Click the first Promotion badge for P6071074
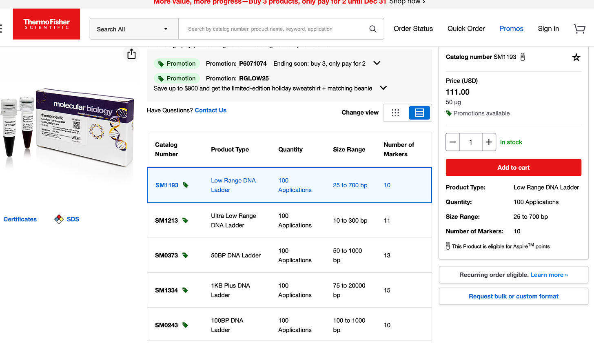 pyautogui.click(x=177, y=64)
